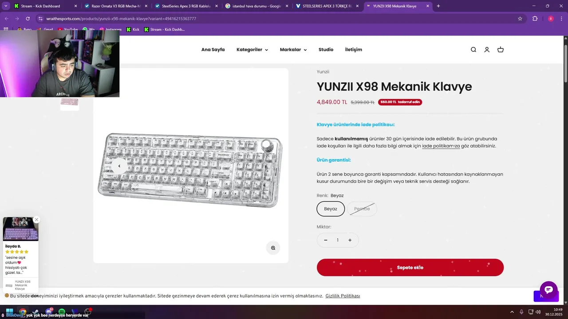Reload the page in browser
This screenshot has width=568, height=319.
[28, 19]
